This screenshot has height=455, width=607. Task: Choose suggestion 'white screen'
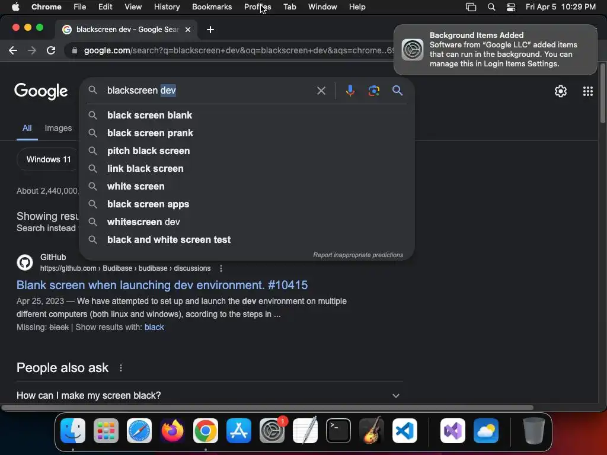pyautogui.click(x=247, y=187)
